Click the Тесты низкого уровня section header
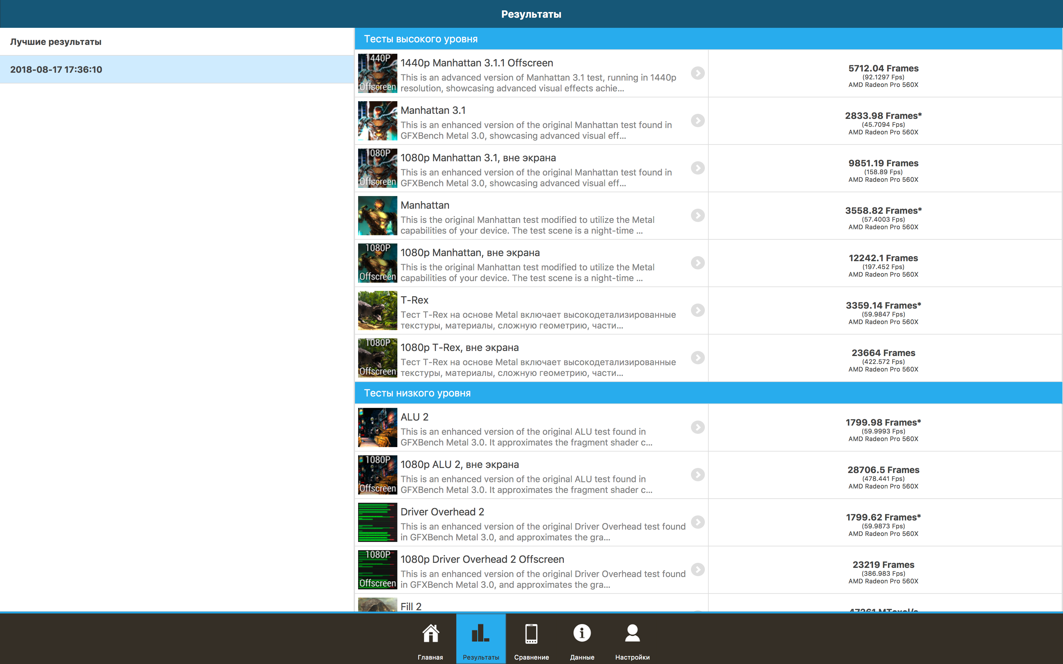This screenshot has height=664, width=1063. click(417, 393)
